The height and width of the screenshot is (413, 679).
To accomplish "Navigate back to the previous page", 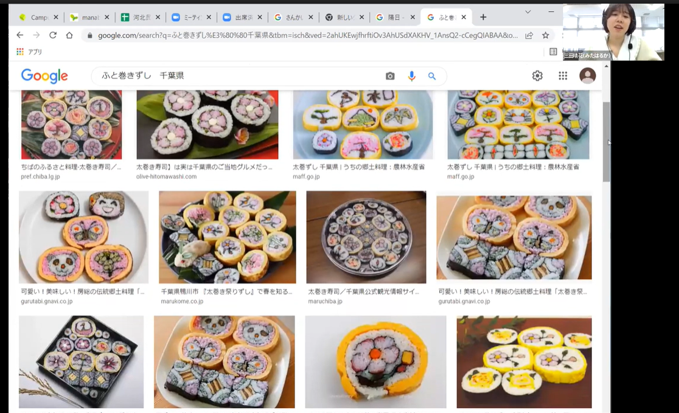I will click(x=19, y=35).
